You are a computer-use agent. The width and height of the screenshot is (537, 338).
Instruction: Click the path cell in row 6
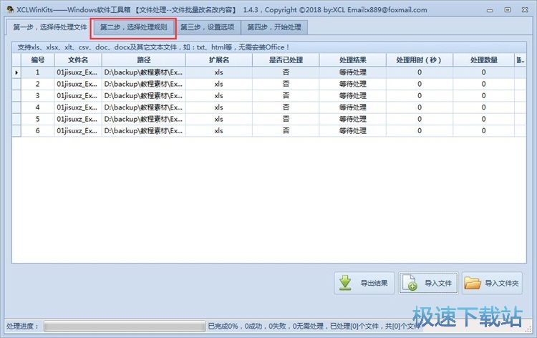[x=143, y=130]
